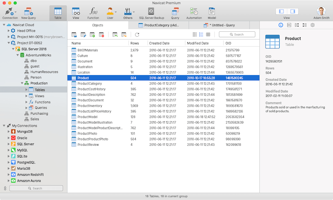Toggle the right information pane
This screenshot has height=200, width=333.
point(293,11)
